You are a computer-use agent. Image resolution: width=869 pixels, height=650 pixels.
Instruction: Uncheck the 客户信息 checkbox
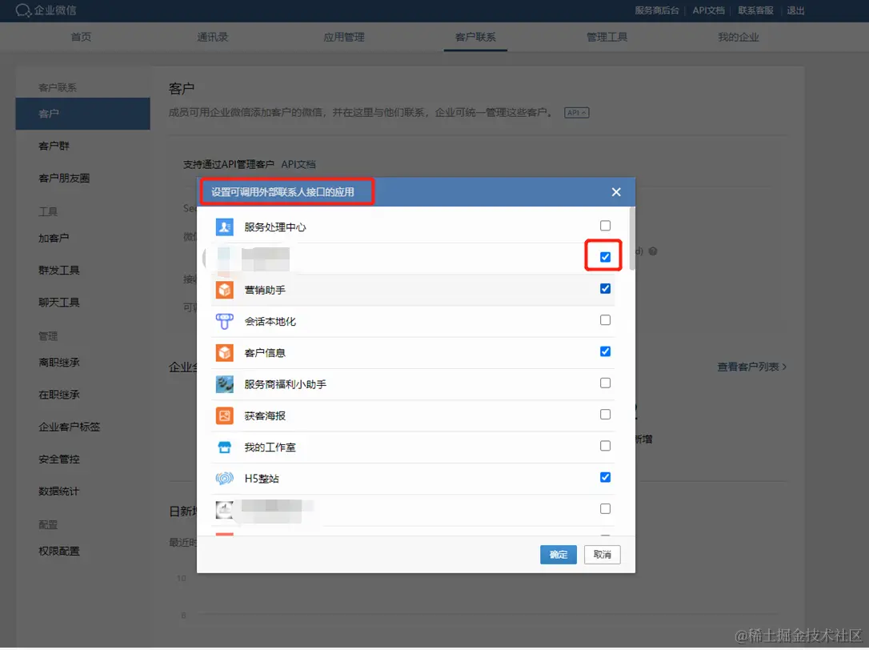[605, 351]
